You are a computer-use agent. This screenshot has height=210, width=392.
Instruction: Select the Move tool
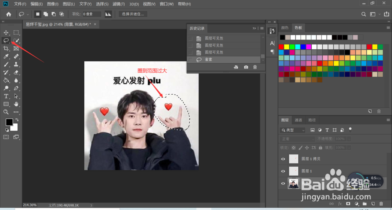click(x=6, y=33)
